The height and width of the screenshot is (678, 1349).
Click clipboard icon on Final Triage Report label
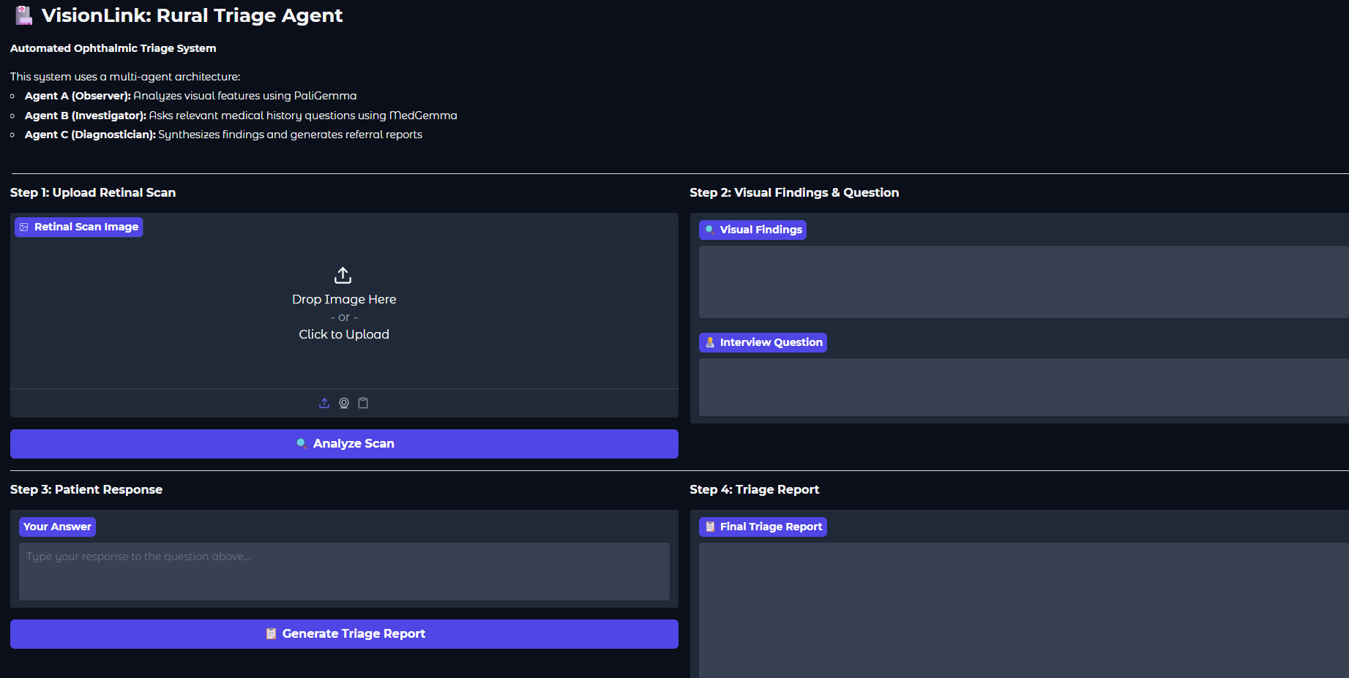709,527
